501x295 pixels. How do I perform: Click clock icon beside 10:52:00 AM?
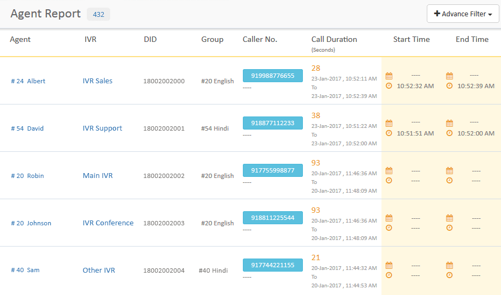tap(450, 133)
